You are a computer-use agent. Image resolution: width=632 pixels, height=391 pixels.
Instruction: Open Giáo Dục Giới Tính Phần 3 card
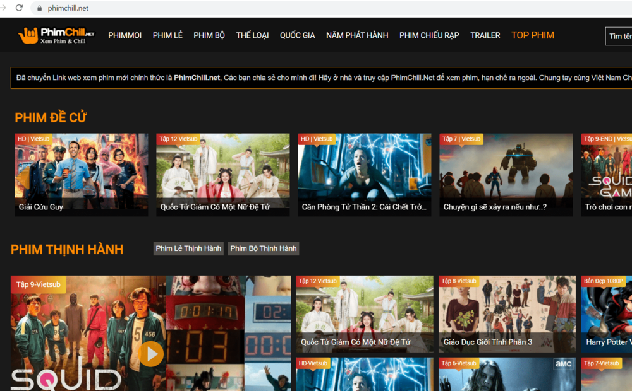pos(507,314)
